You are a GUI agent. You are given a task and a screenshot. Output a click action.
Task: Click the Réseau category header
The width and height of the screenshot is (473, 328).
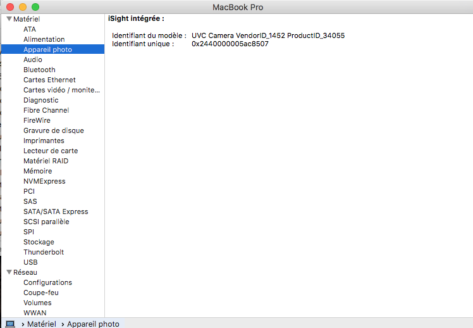[x=25, y=272]
